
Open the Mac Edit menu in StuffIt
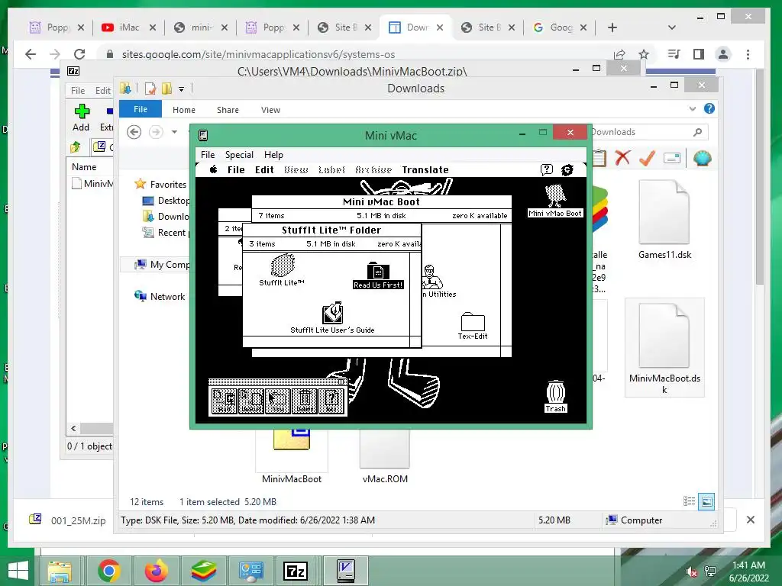[264, 170]
